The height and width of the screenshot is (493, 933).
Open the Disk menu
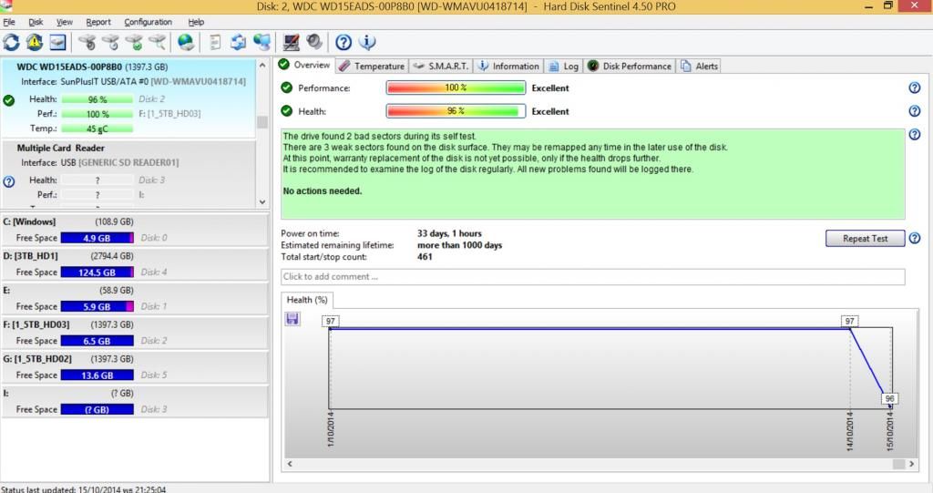(36, 22)
